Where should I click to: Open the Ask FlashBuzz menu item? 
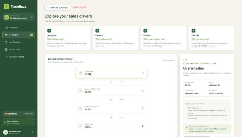tap(19, 42)
